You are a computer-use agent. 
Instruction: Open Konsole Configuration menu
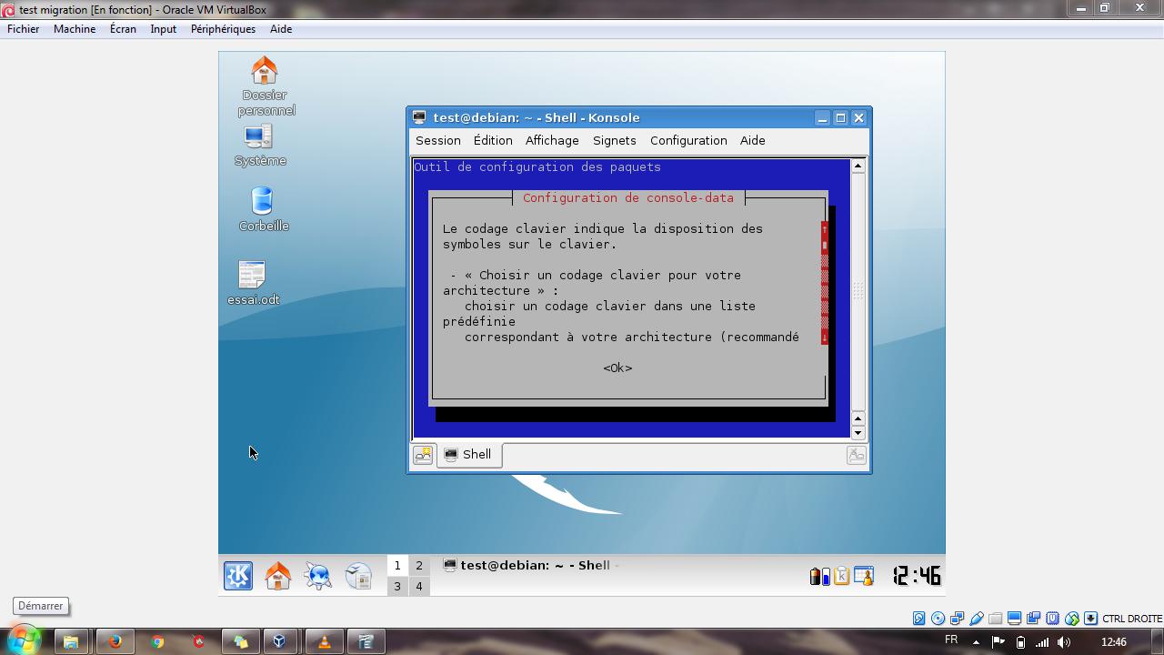(688, 141)
